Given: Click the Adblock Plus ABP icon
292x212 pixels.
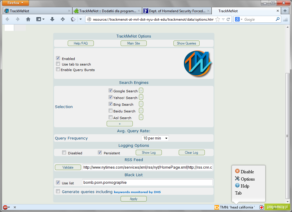Looking at the screenshot, I should (5, 207).
